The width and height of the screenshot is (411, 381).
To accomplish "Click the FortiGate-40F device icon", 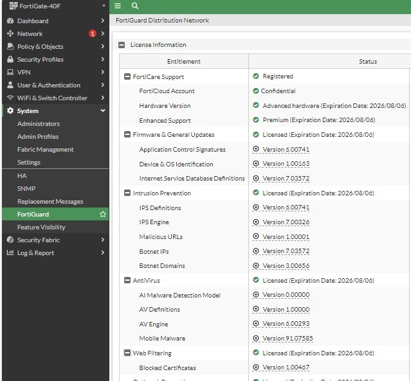I will point(14,6).
